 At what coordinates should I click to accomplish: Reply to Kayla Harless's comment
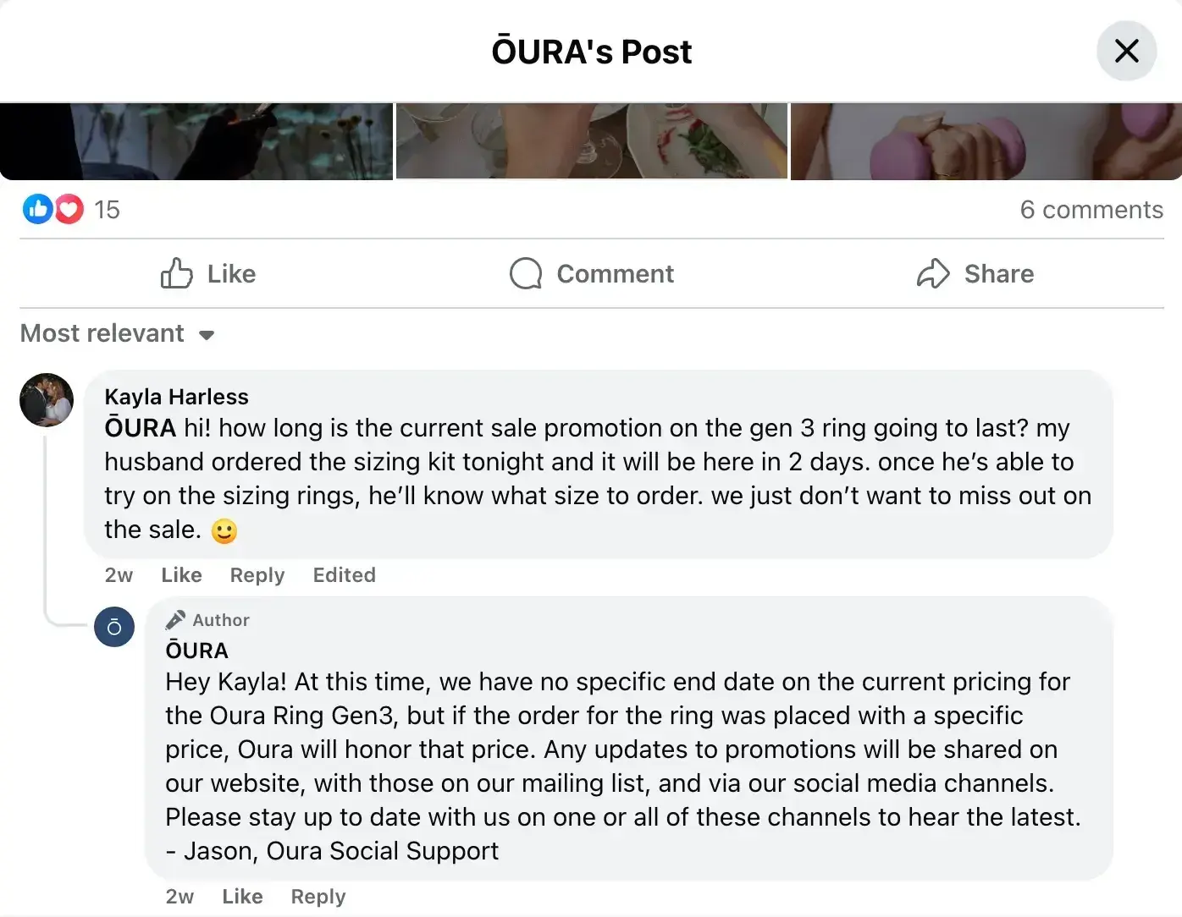pyautogui.click(x=257, y=574)
